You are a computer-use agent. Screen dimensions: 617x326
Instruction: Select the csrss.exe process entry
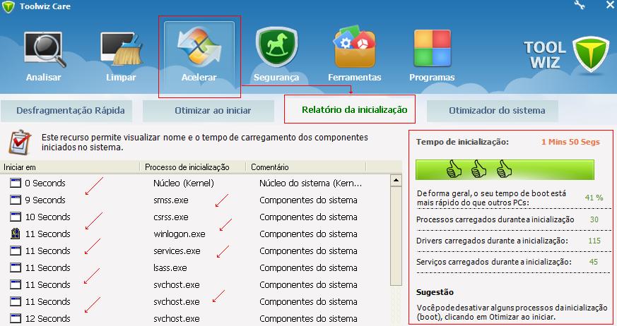tap(171, 217)
